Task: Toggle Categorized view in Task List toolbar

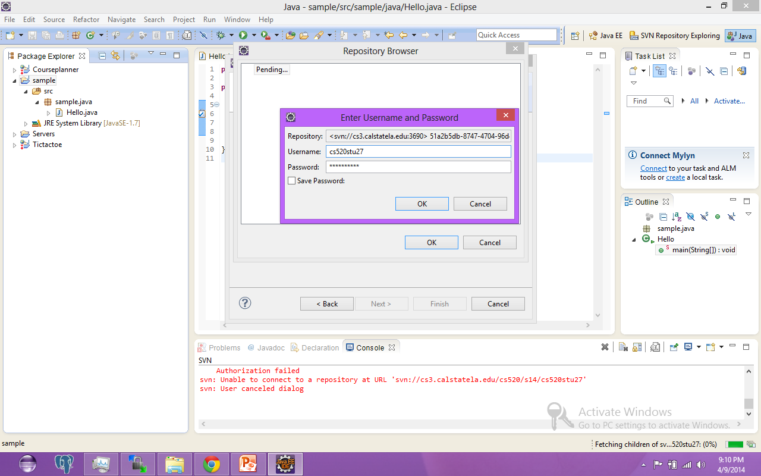Action: [659, 71]
